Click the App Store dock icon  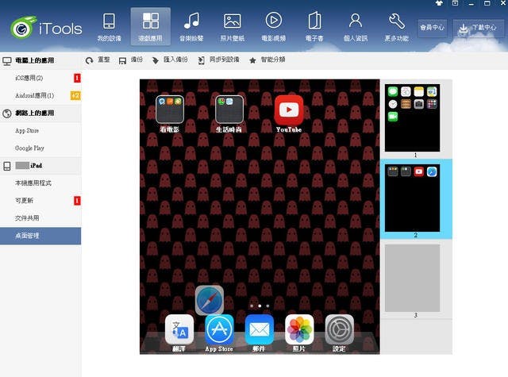219,329
